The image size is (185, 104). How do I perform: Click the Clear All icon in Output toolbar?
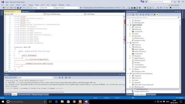point(66,78)
